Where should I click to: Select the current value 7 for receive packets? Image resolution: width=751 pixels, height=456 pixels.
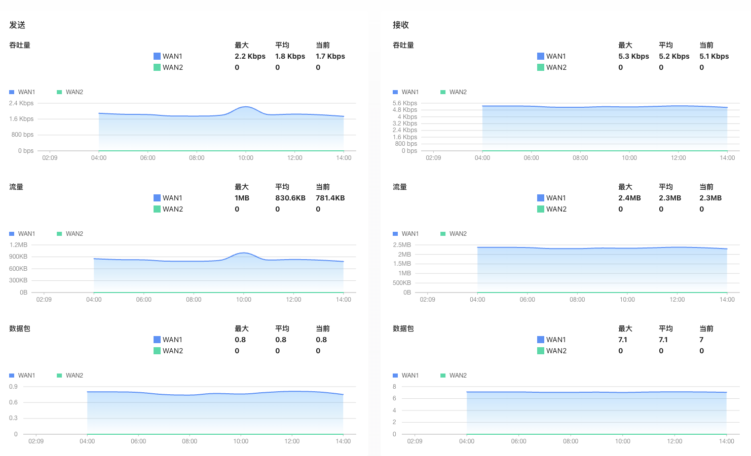point(701,340)
